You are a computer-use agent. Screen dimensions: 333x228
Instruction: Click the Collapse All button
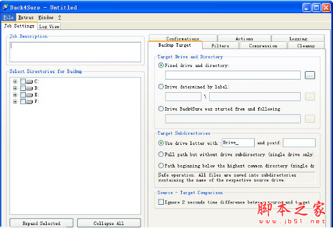click(x=109, y=223)
